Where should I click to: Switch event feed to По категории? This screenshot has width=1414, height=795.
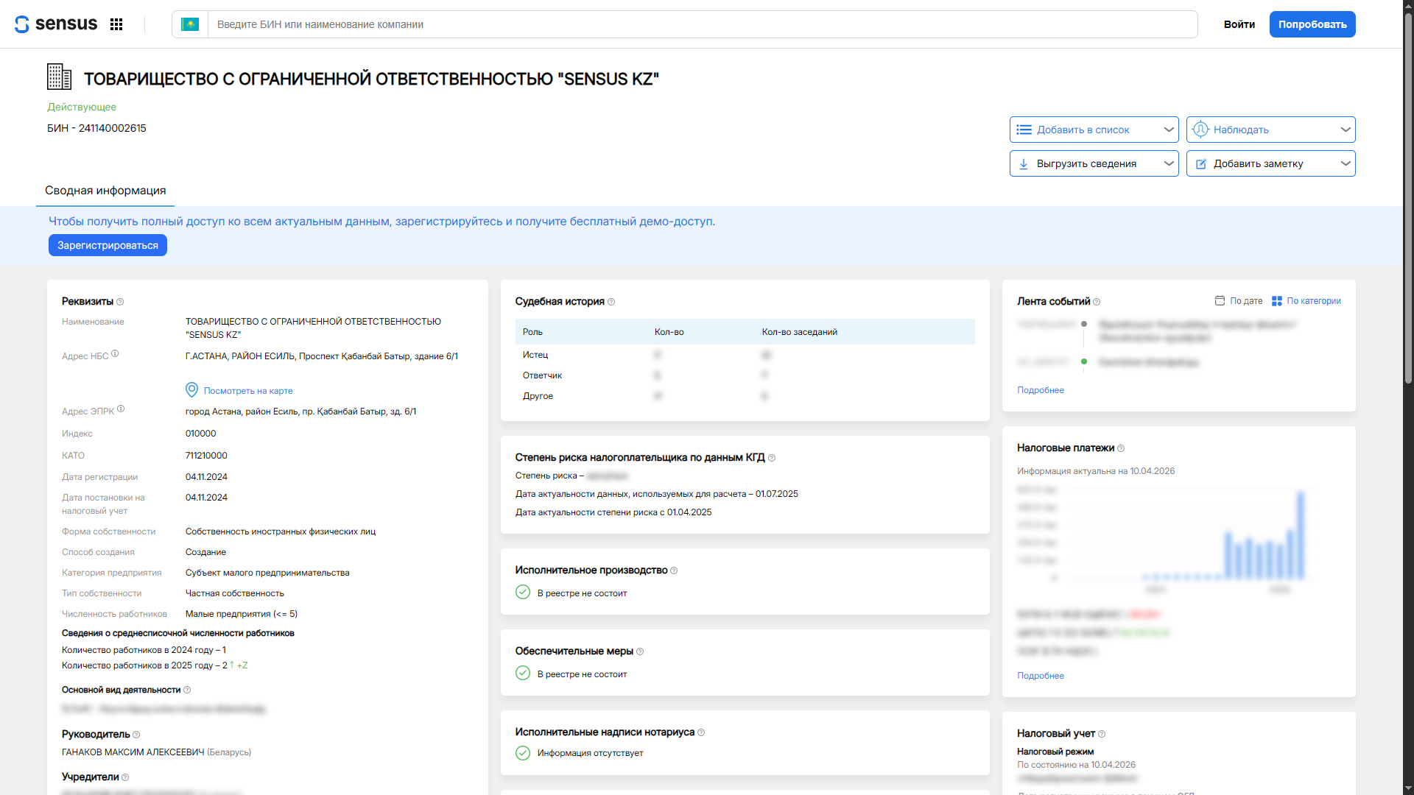pos(1314,301)
